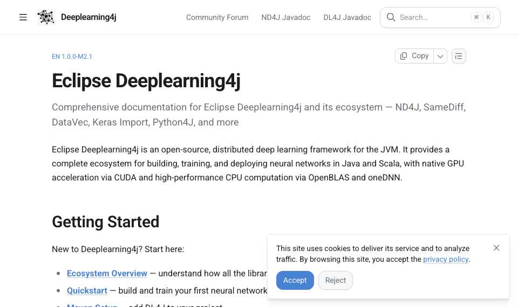
Task: Open the DL4J Javadoc link
Action: coord(347,17)
